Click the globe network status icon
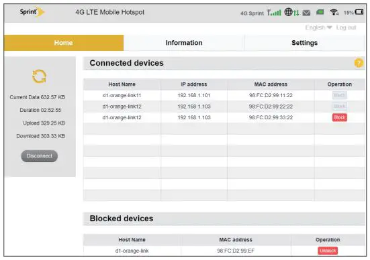The image size is (370, 260). (x=288, y=12)
